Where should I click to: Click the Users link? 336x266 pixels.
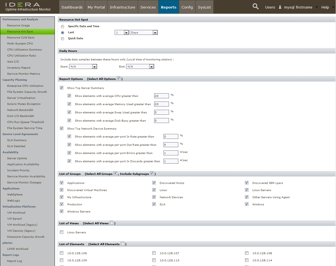click(270, 7)
